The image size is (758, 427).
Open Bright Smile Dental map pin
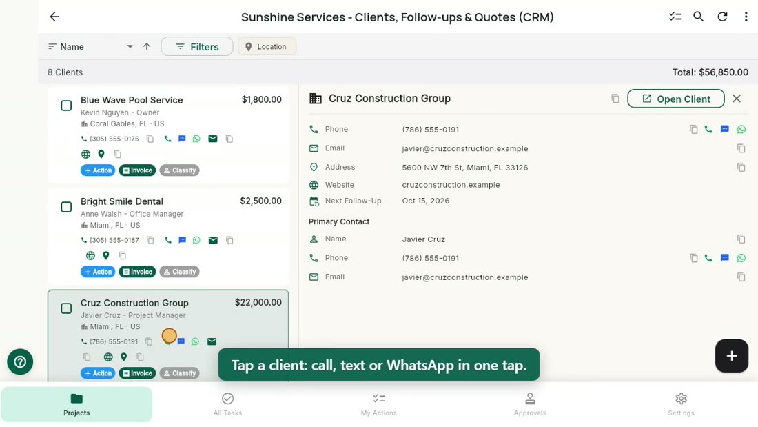[106, 256]
